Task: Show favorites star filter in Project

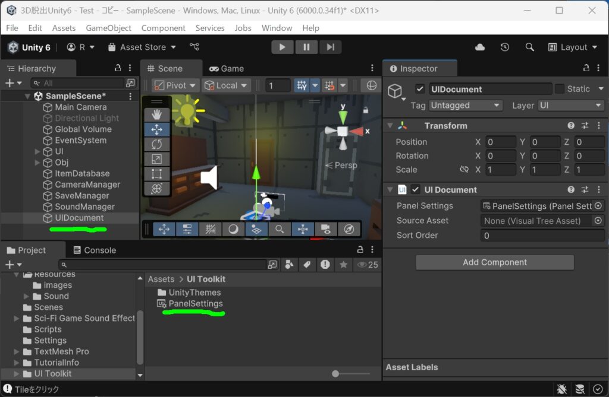Action: point(343,265)
